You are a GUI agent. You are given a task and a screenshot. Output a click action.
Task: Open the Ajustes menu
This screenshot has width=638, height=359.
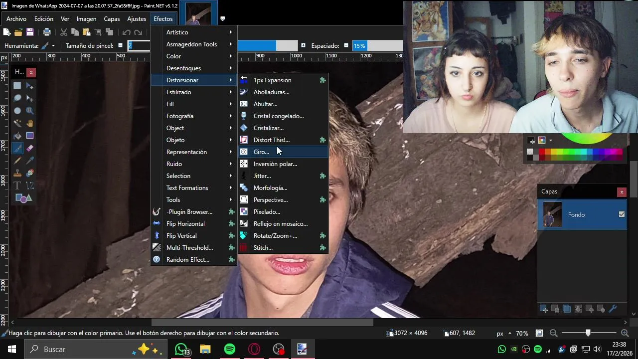tap(137, 19)
